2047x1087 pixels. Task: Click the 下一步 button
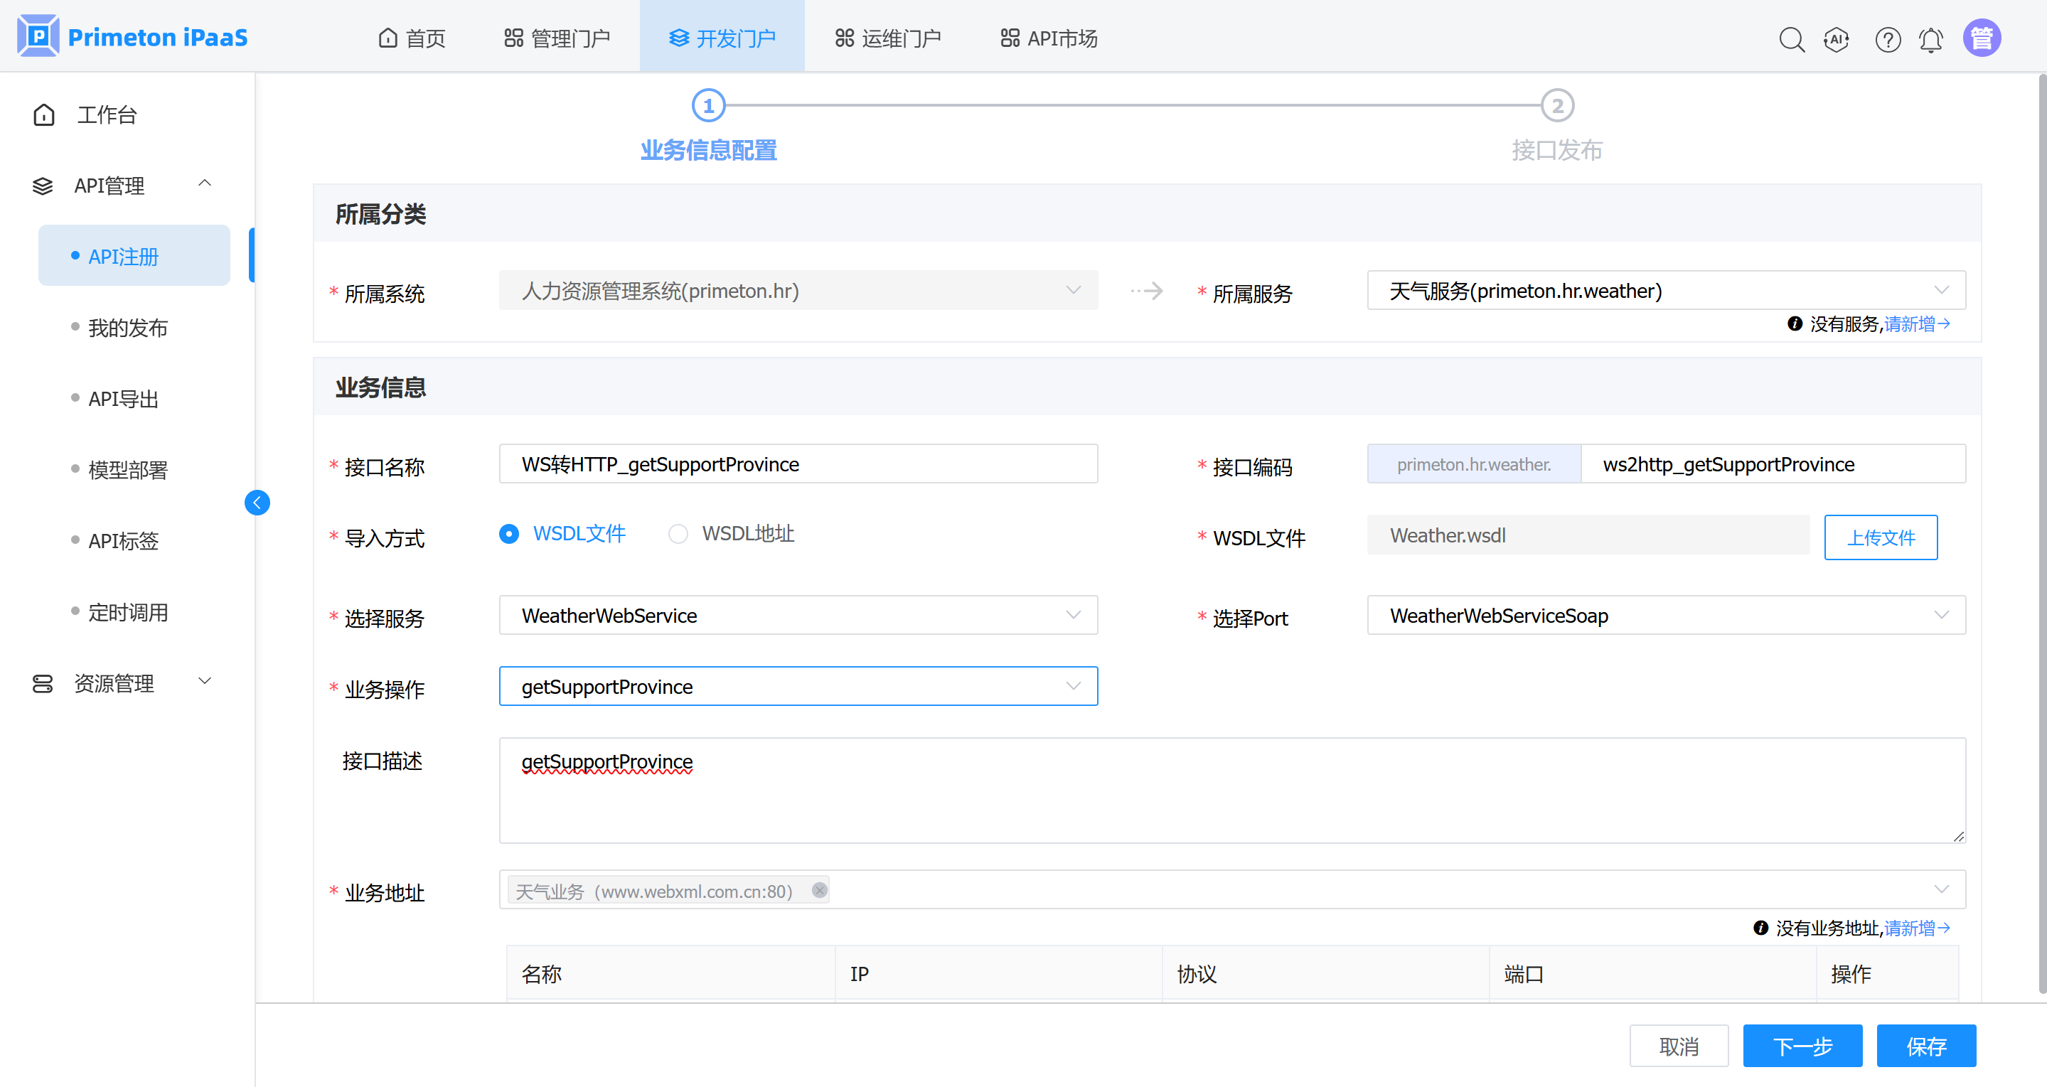click(1802, 1046)
